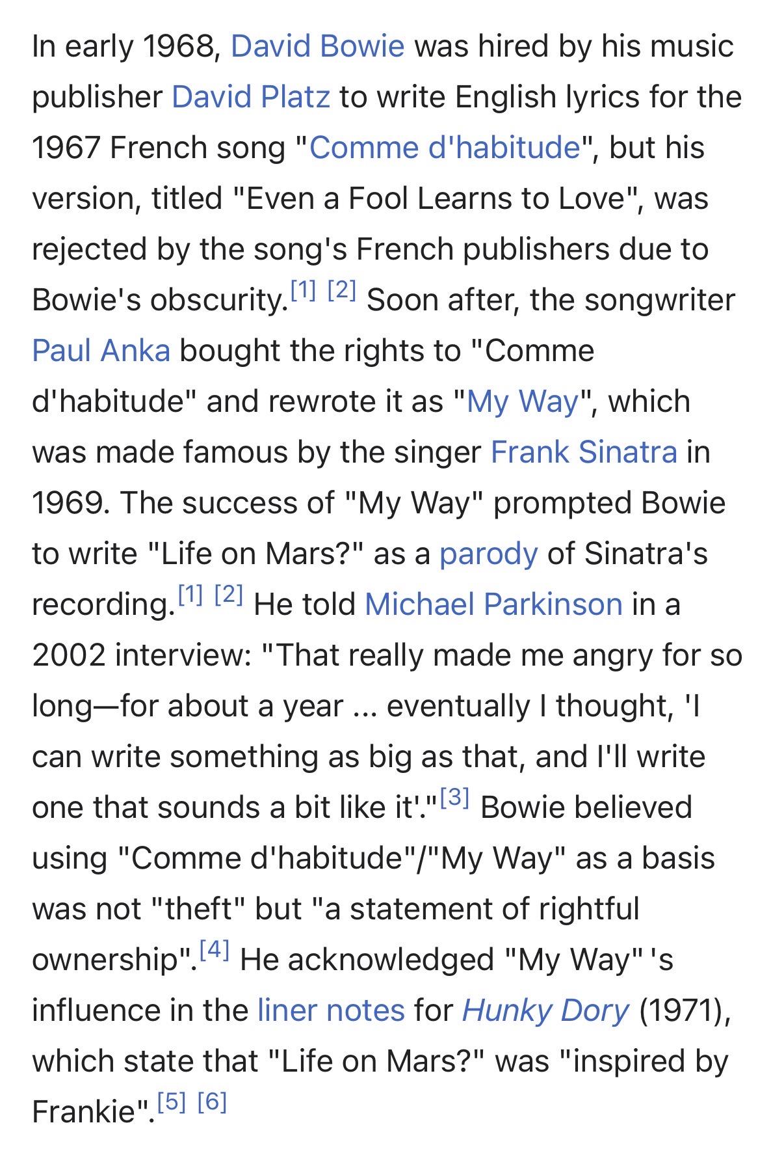Open the Michael Parkinson link
784x1151 pixels.
(493, 604)
